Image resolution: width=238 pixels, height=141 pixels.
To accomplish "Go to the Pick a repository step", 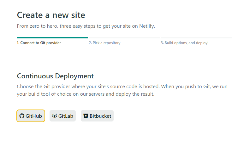I will (x=104, y=43).
